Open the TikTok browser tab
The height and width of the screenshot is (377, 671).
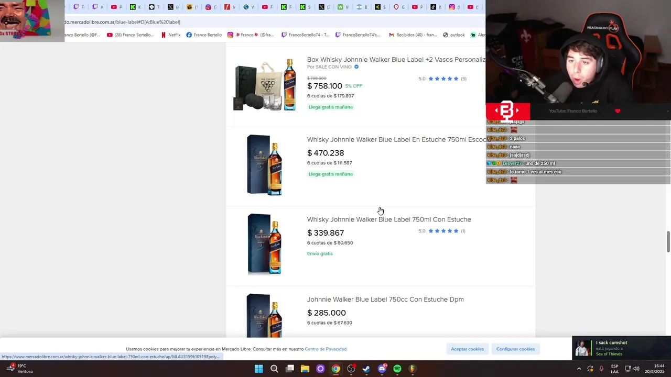tap(436, 7)
